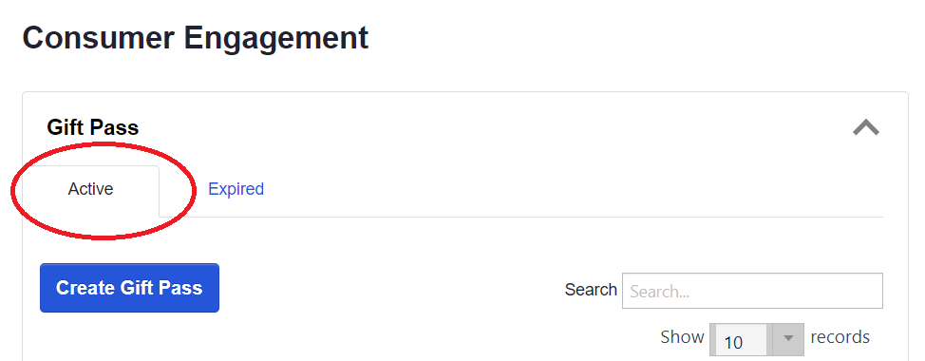The image size is (925, 361).
Task: Click the records label text
Action: [840, 337]
